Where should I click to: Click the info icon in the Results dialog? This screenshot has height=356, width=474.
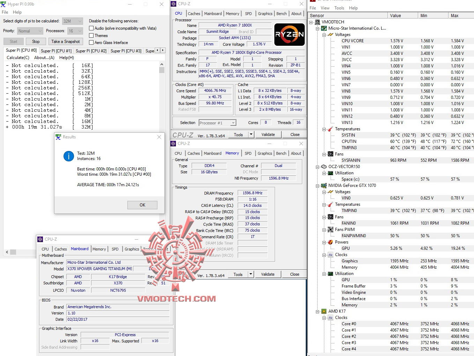[x=68, y=157]
